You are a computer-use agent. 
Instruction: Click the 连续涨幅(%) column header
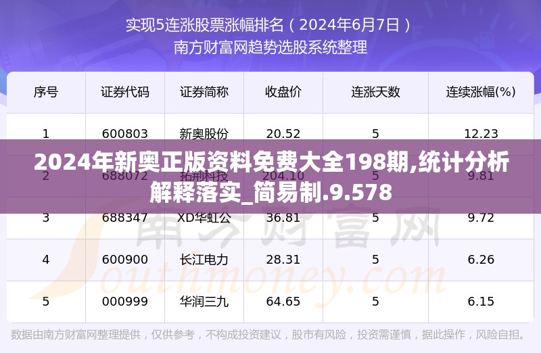(481, 92)
